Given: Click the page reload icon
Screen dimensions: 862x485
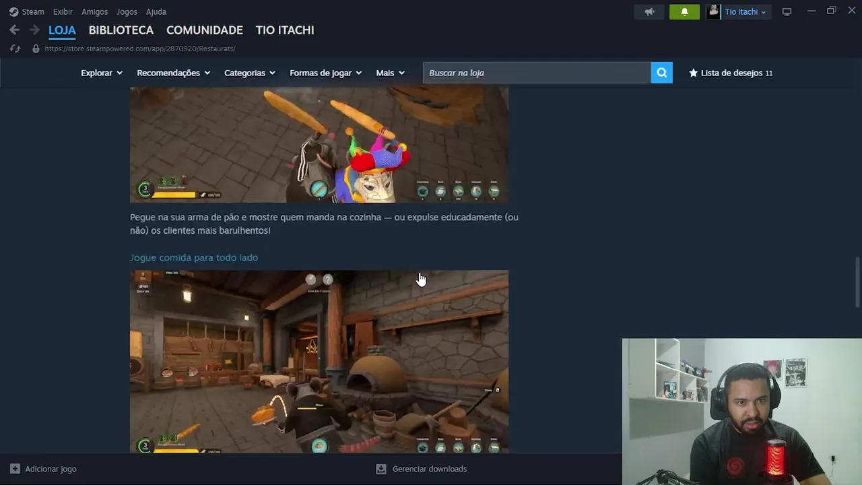Looking at the screenshot, I should click(15, 48).
